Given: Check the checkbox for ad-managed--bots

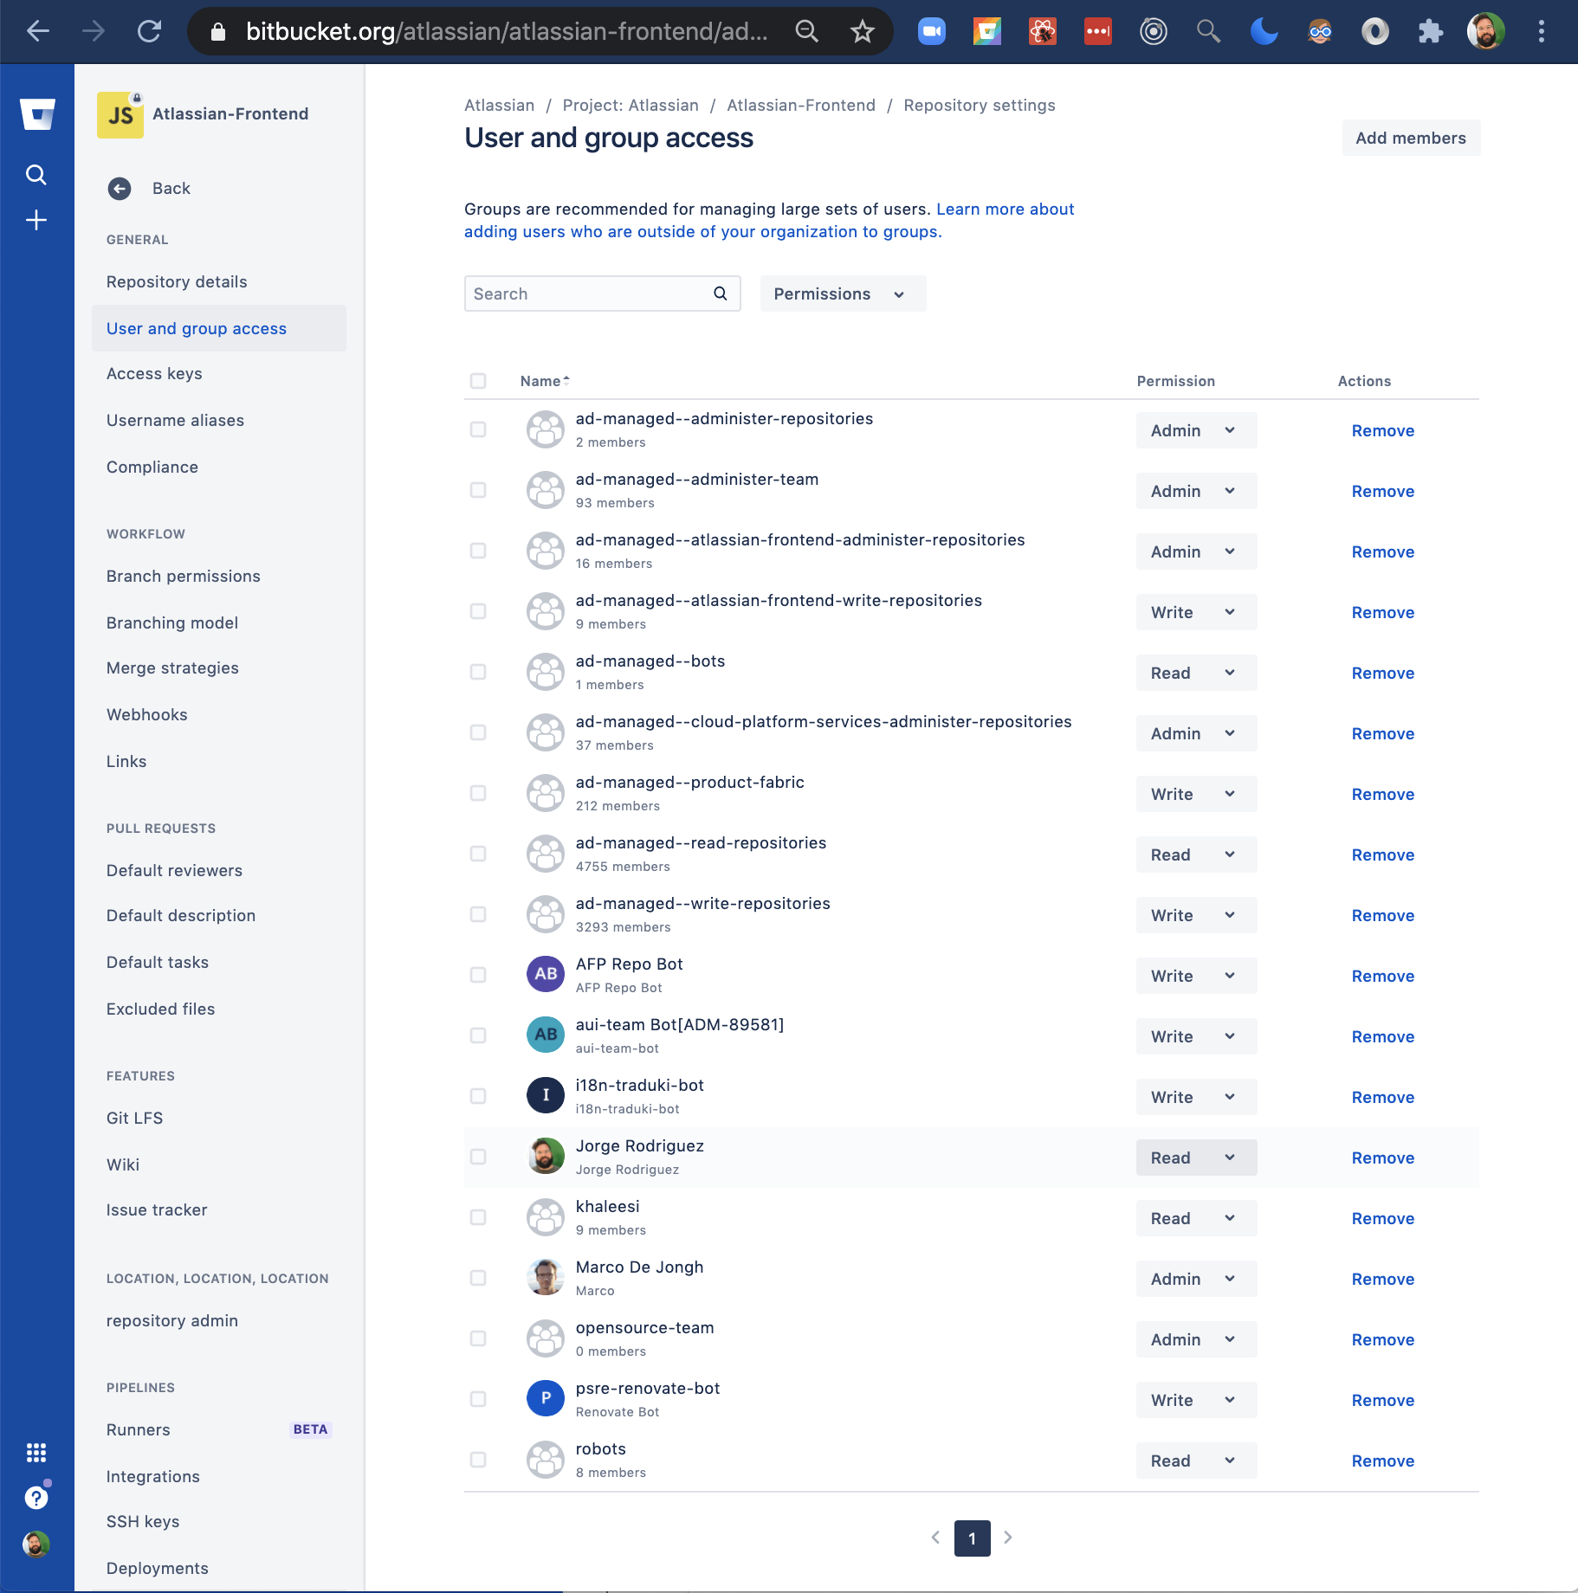Looking at the screenshot, I should click(479, 671).
